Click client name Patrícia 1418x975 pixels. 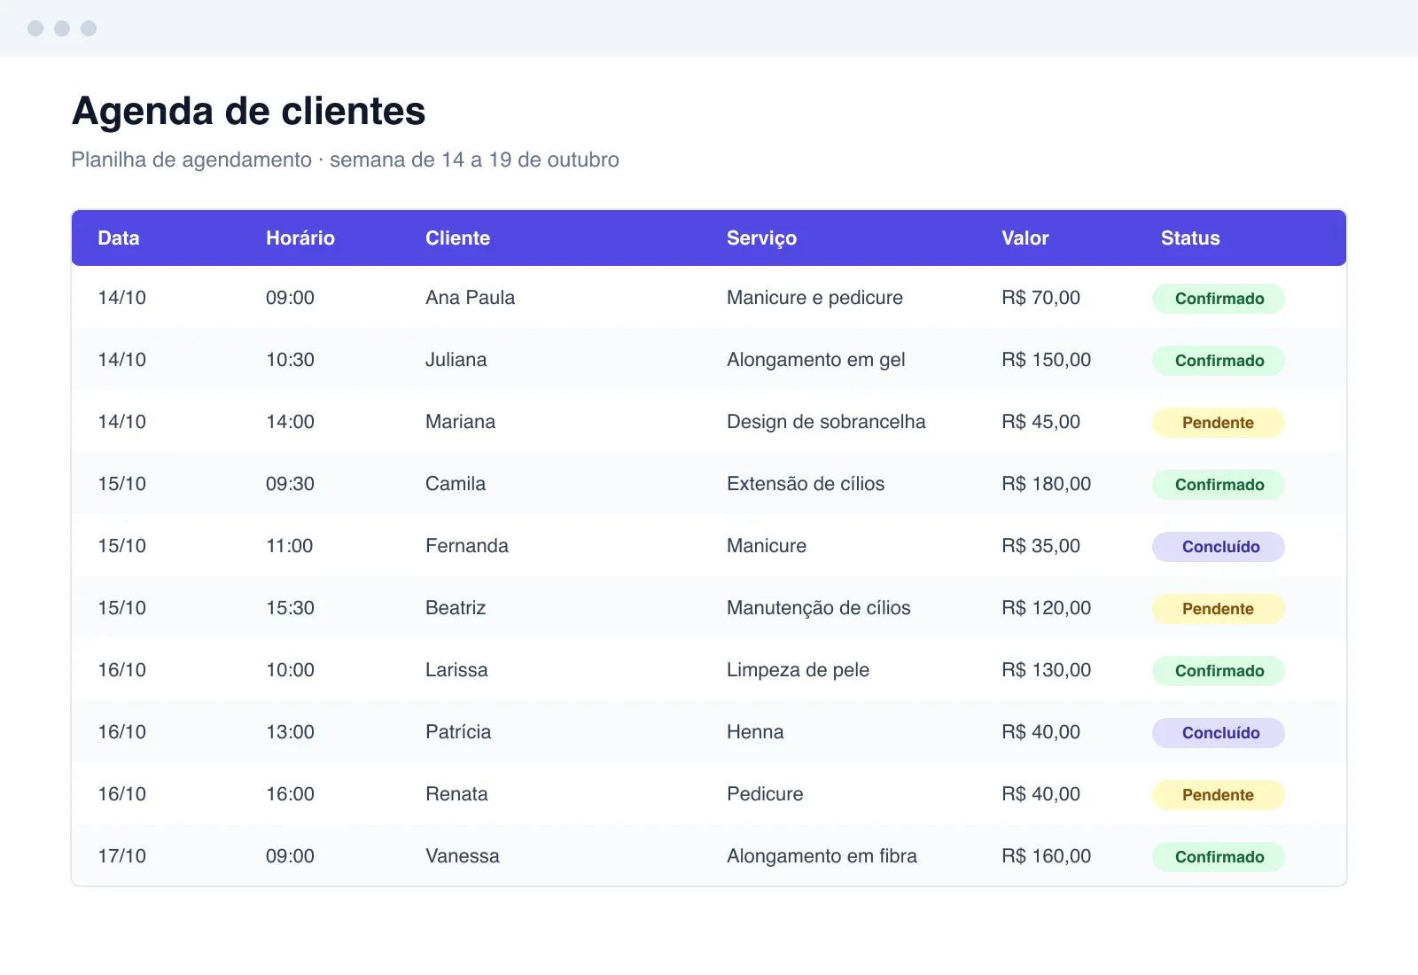point(458,732)
